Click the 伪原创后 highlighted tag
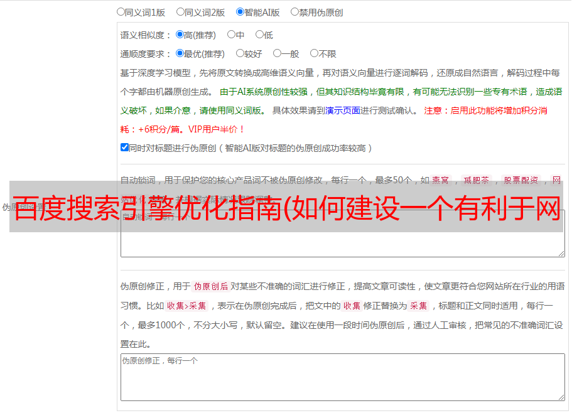 tap(211, 286)
